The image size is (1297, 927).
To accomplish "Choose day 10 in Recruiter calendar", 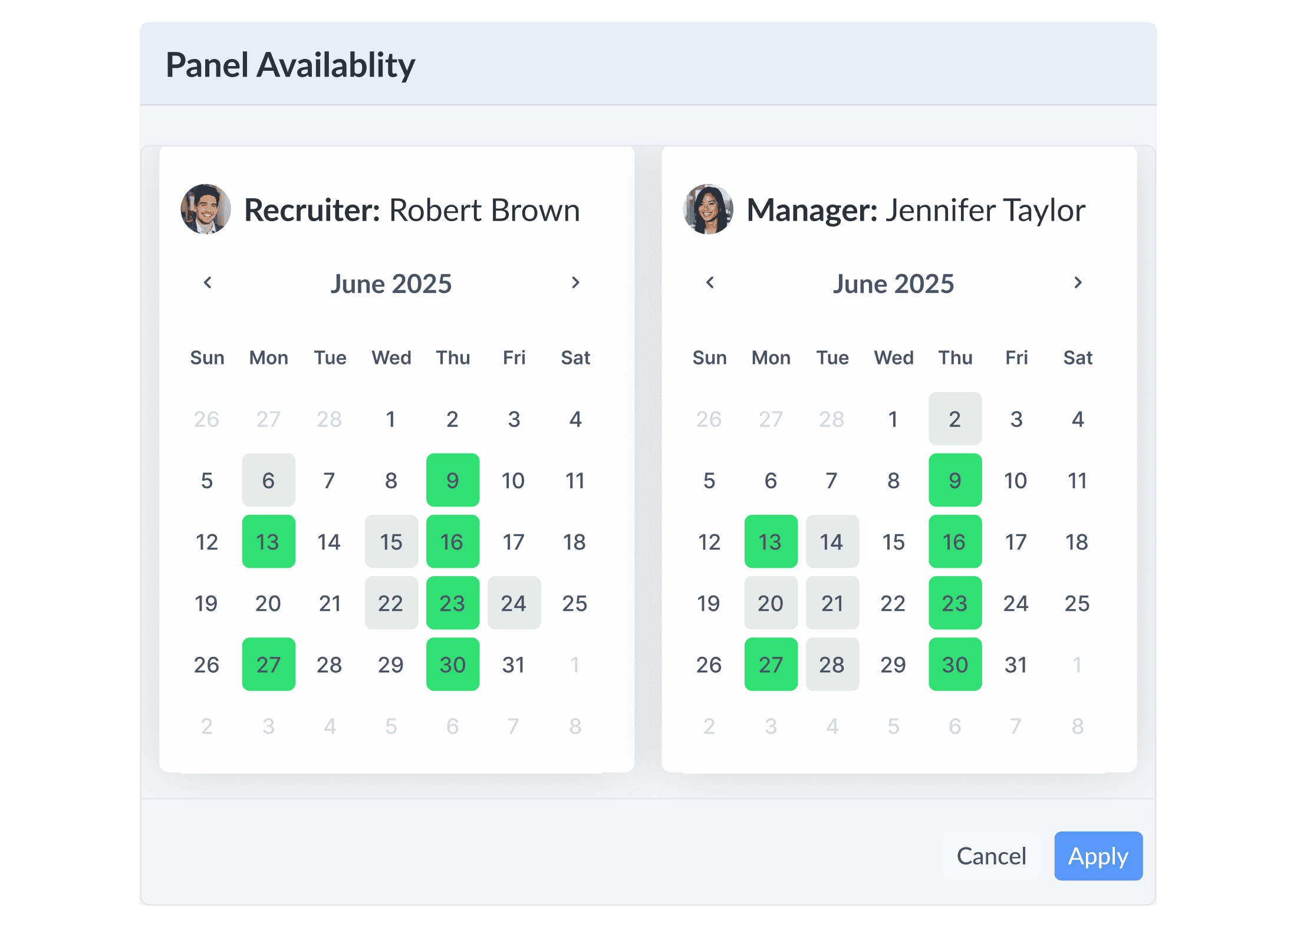I will coord(514,480).
